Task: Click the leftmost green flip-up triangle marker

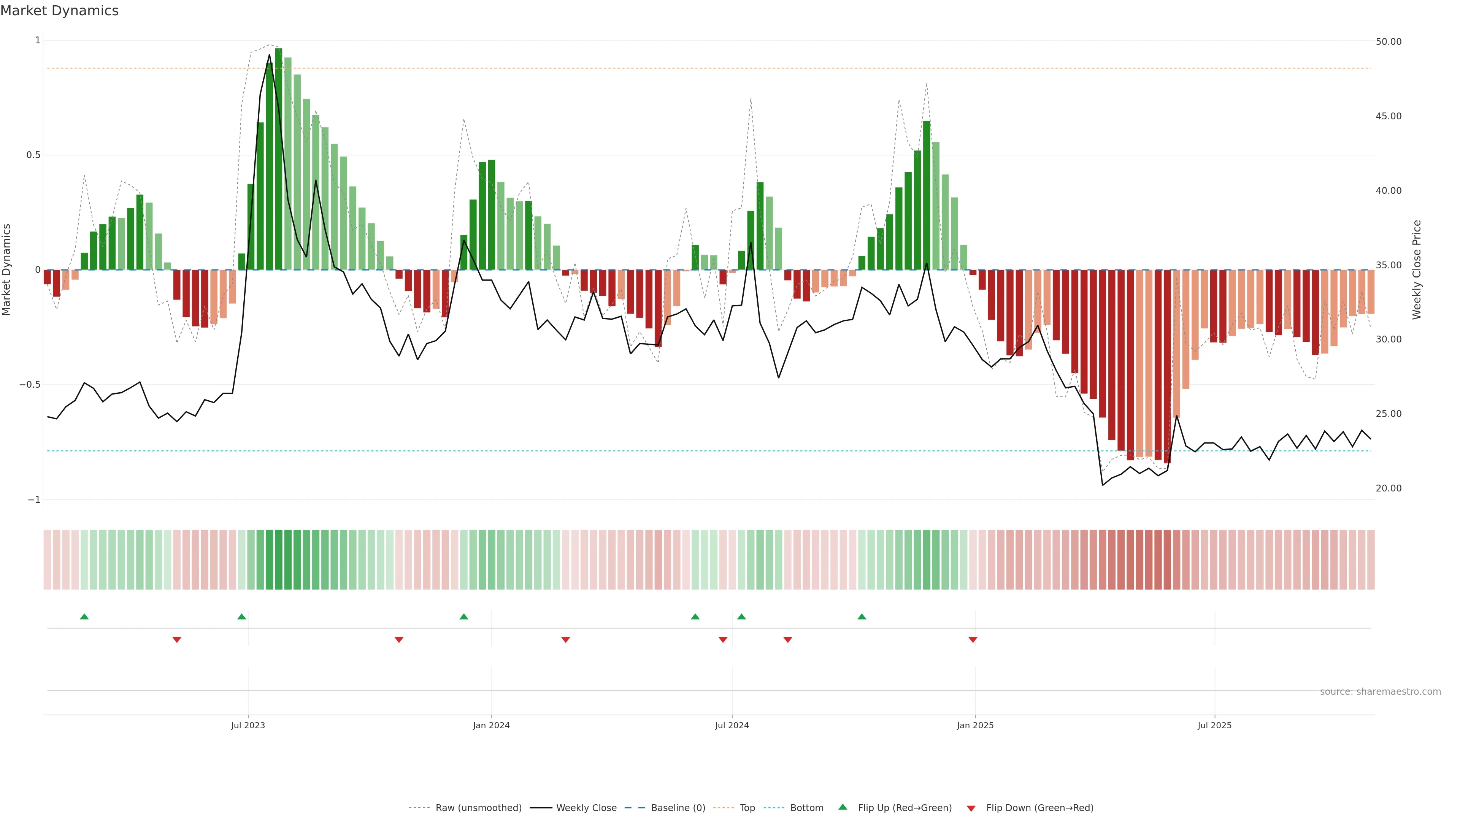Action: pos(84,617)
